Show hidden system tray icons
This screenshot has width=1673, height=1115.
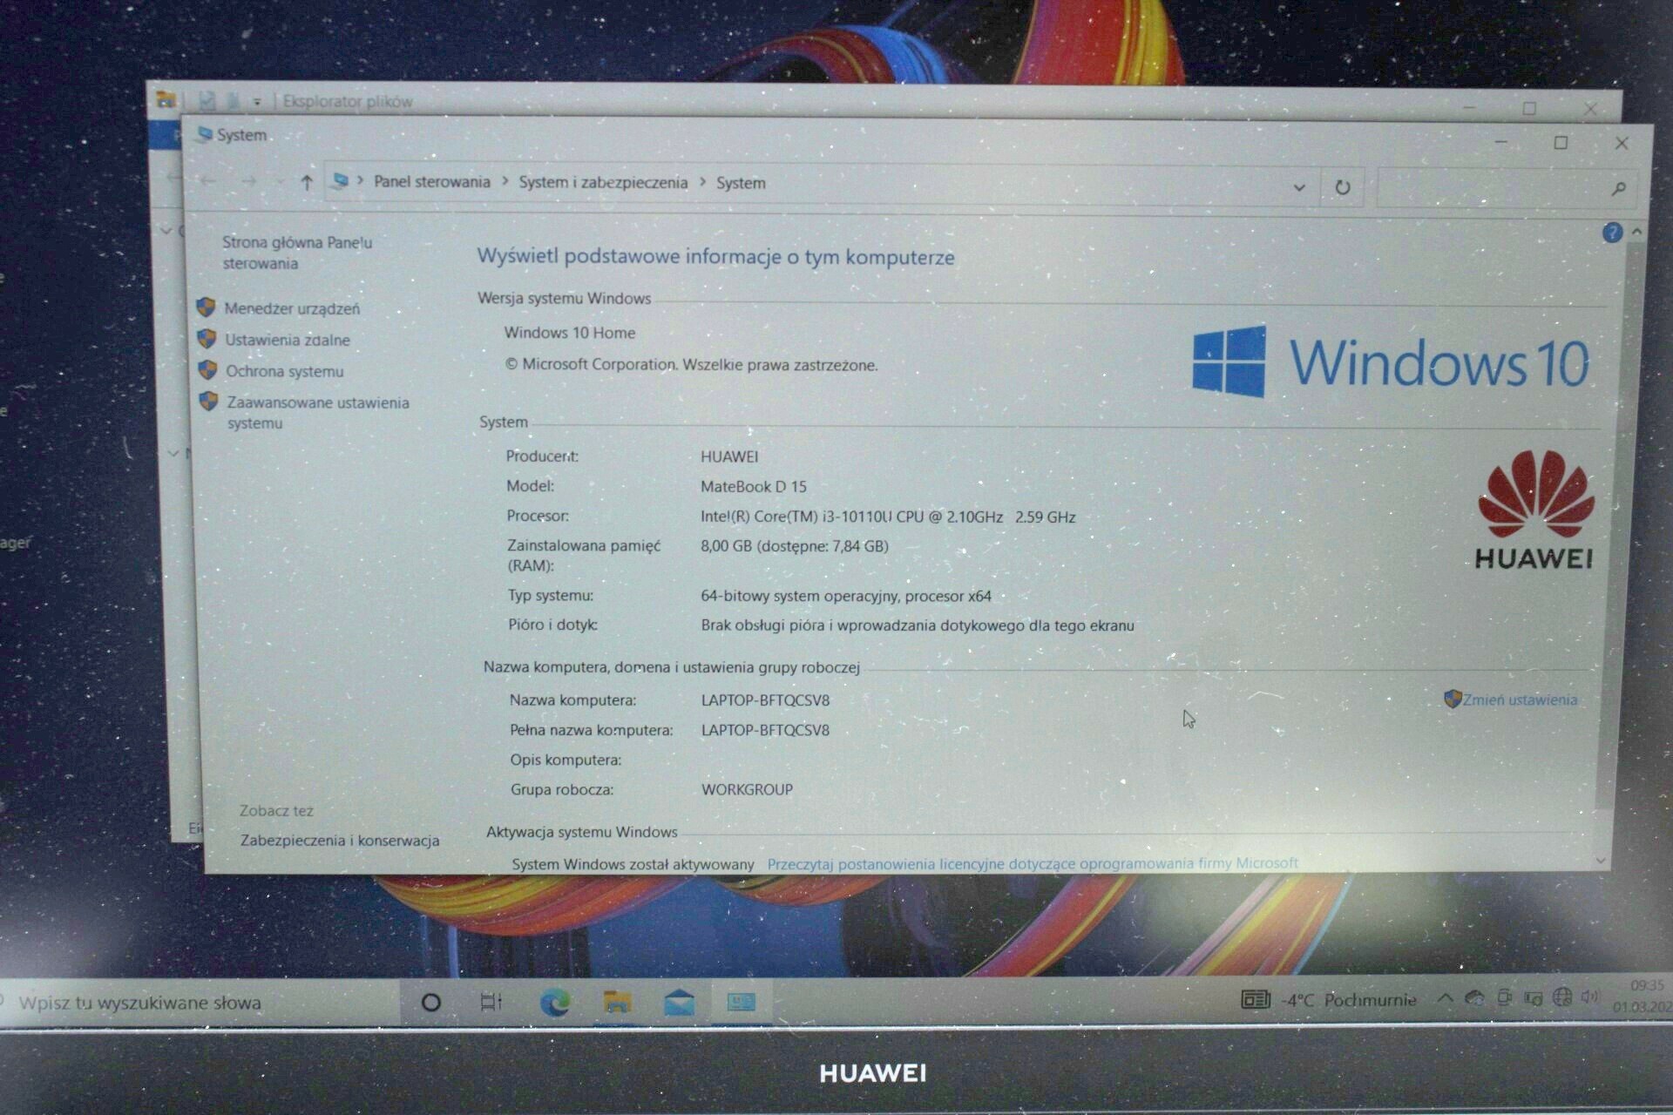(x=1445, y=998)
